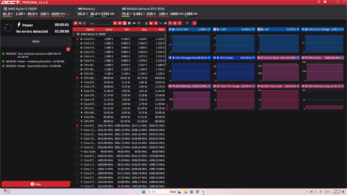The height and width of the screenshot is (195, 347).
Task: Click the sensor name filter input field
Action: 99,23
